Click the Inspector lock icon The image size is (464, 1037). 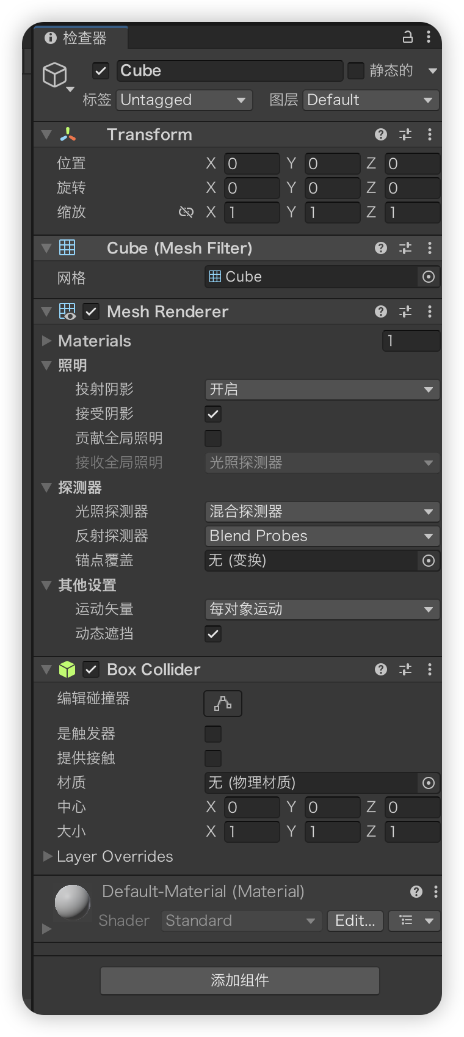pos(407,37)
